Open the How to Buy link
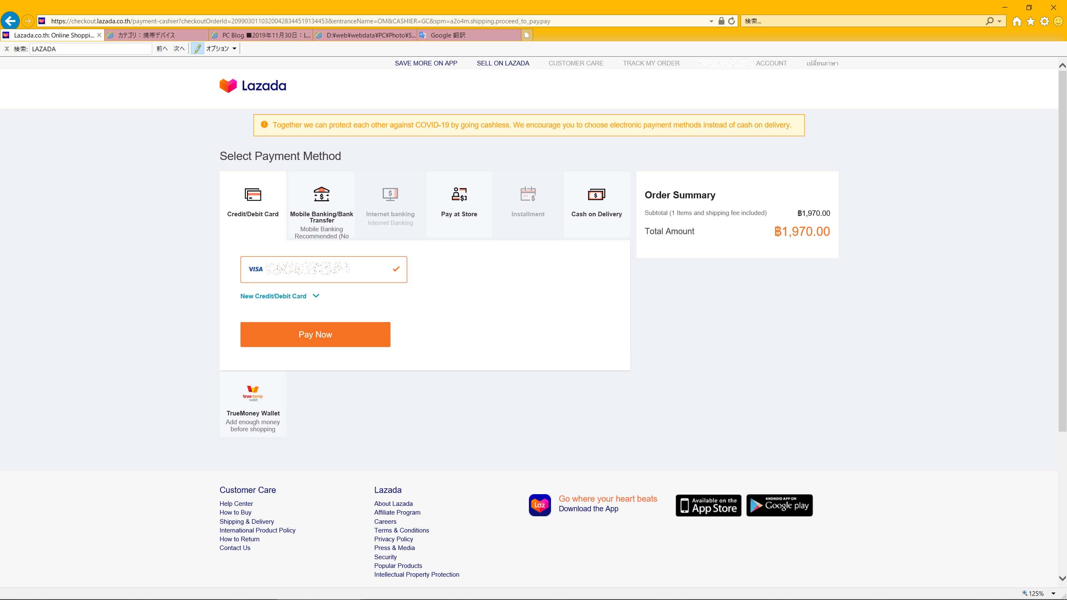Viewport: 1067px width, 600px height. 235,512
